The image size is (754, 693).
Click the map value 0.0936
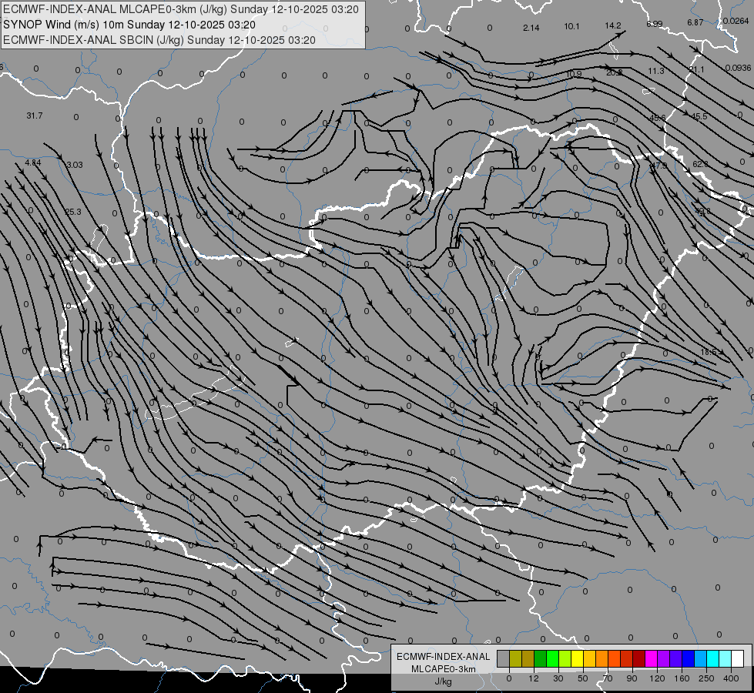point(738,68)
